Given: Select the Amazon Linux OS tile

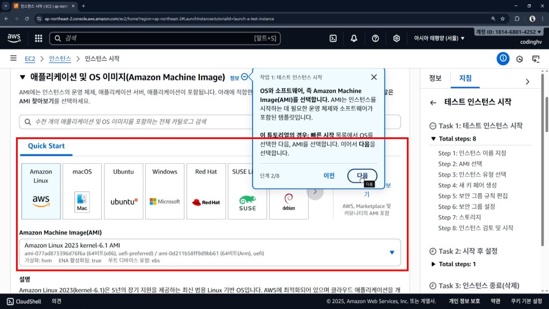Looking at the screenshot, I should tap(41, 192).
